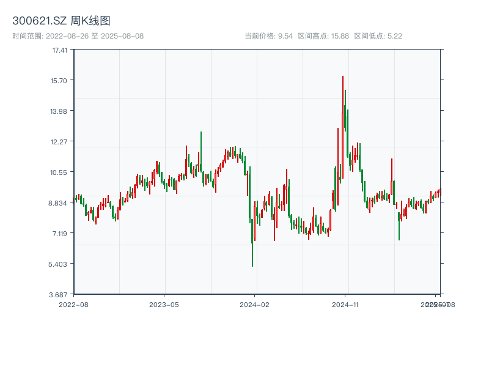The width and height of the screenshot is (489, 367).
Task: Click the 当前价格 9.54 label
Action: [x=268, y=36]
